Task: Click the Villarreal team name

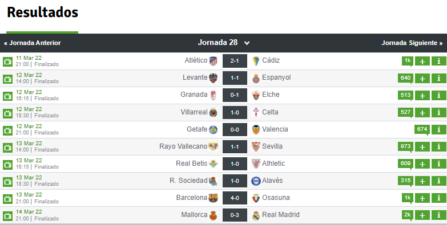Action: point(194,112)
